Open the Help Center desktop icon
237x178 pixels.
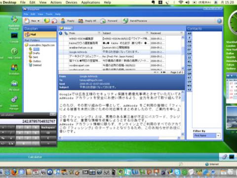pos(14,53)
